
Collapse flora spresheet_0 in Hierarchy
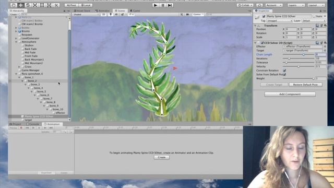click(x=16, y=74)
